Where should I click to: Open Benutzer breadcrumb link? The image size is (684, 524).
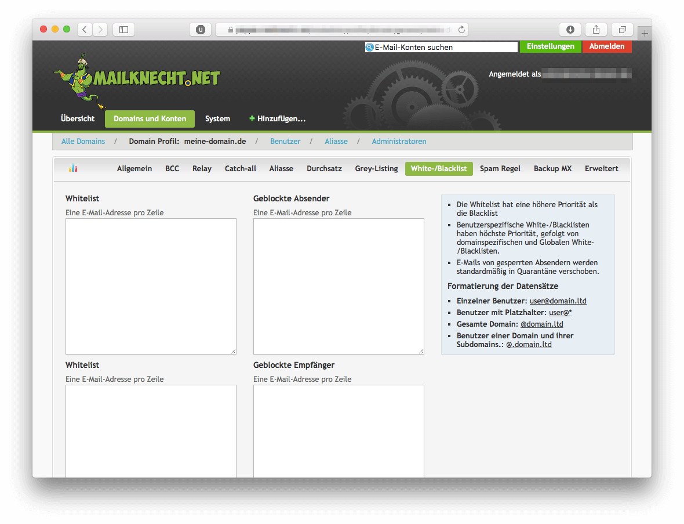click(x=285, y=141)
